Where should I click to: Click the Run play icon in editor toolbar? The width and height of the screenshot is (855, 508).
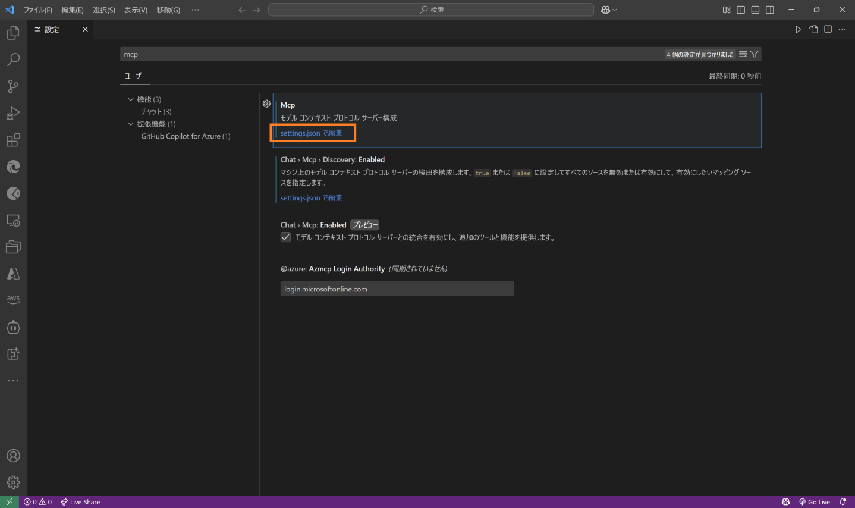[x=799, y=29]
